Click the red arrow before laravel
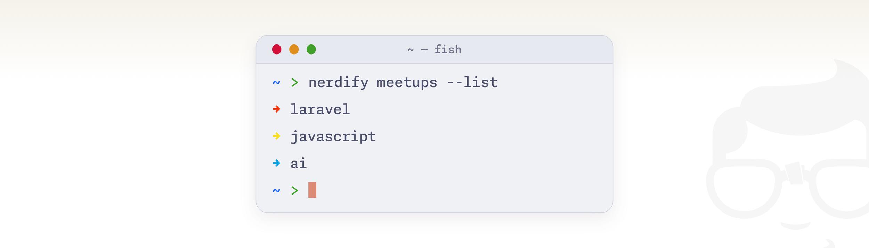 [277, 109]
